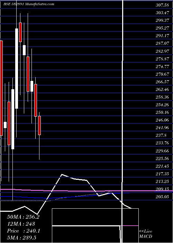Click the 225.56 price axis label
The width and height of the screenshot is (173, 243).
162,158
